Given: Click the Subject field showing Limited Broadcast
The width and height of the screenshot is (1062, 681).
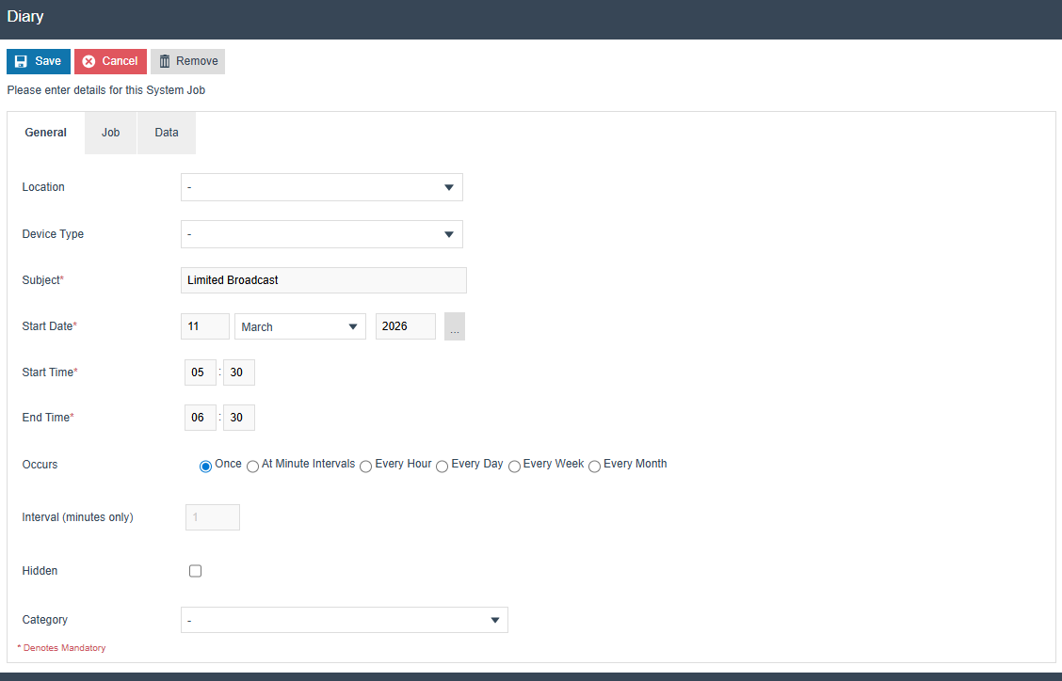Looking at the screenshot, I should 324,279.
